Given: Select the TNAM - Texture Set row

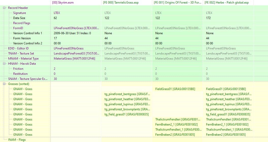Looking at the screenshot, I should tap(21, 54).
